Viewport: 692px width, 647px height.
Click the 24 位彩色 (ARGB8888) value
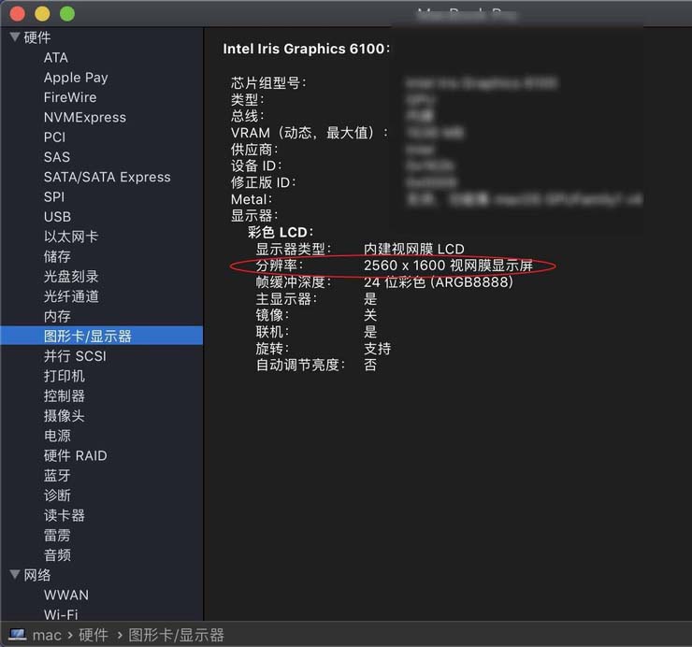(439, 282)
